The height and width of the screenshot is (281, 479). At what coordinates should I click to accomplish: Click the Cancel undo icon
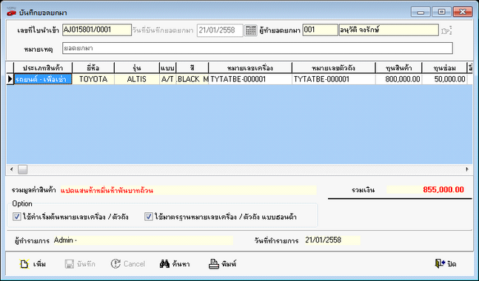pyautogui.click(x=115, y=264)
